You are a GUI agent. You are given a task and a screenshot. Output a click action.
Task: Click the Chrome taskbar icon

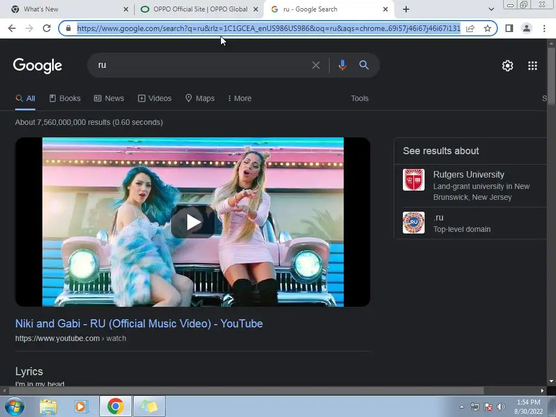pos(115,406)
